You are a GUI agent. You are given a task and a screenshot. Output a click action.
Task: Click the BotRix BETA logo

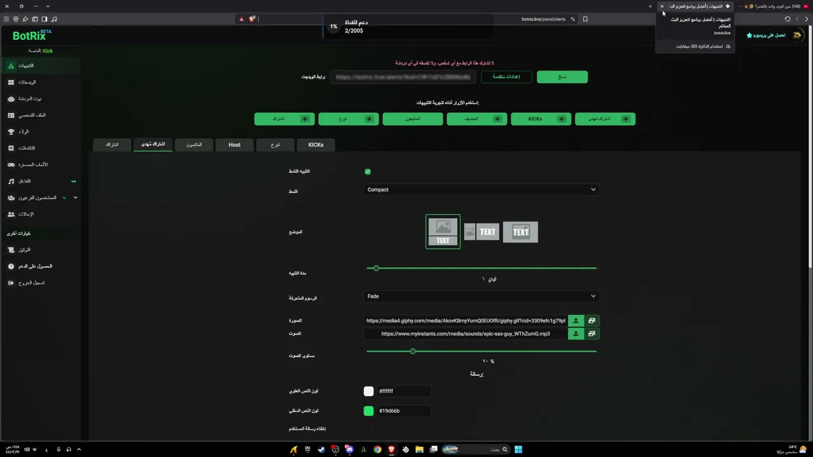pos(32,36)
